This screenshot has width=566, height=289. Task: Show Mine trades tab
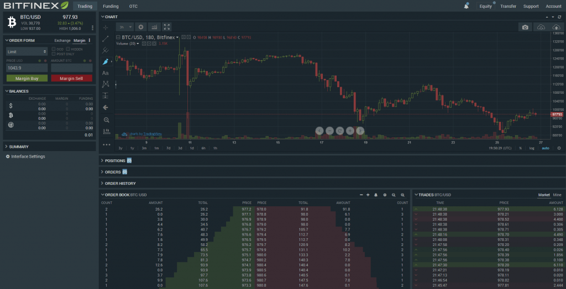[x=557, y=195]
